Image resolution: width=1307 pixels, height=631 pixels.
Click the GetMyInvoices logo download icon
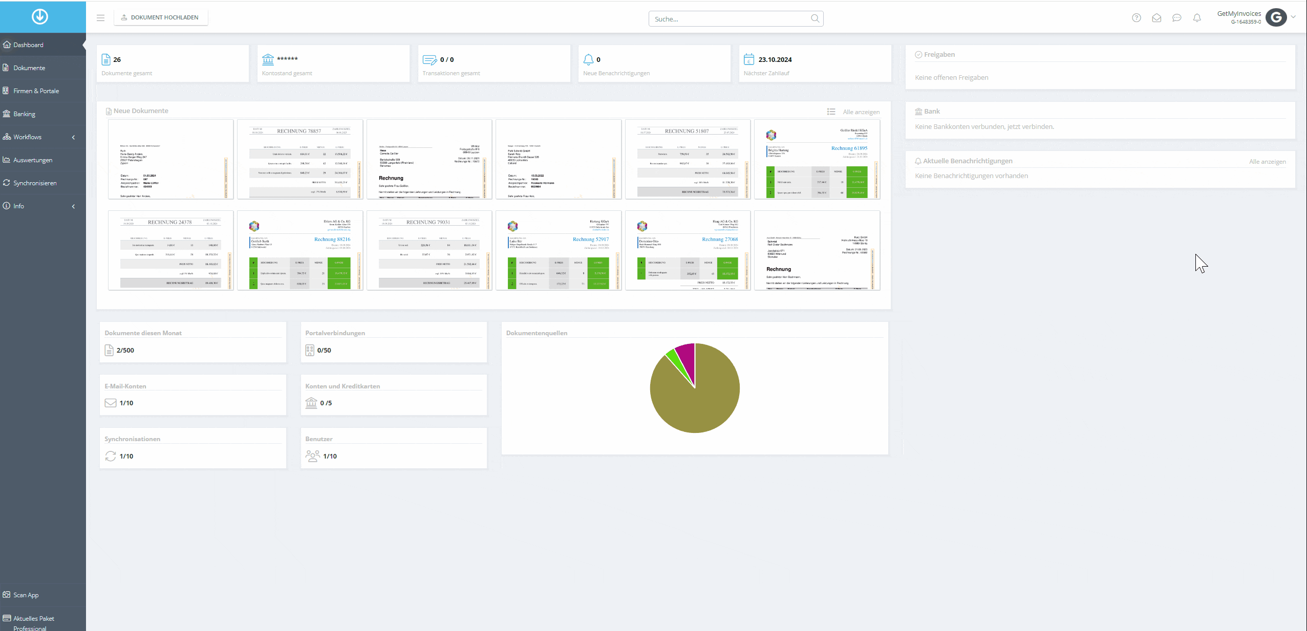pyautogui.click(x=40, y=16)
